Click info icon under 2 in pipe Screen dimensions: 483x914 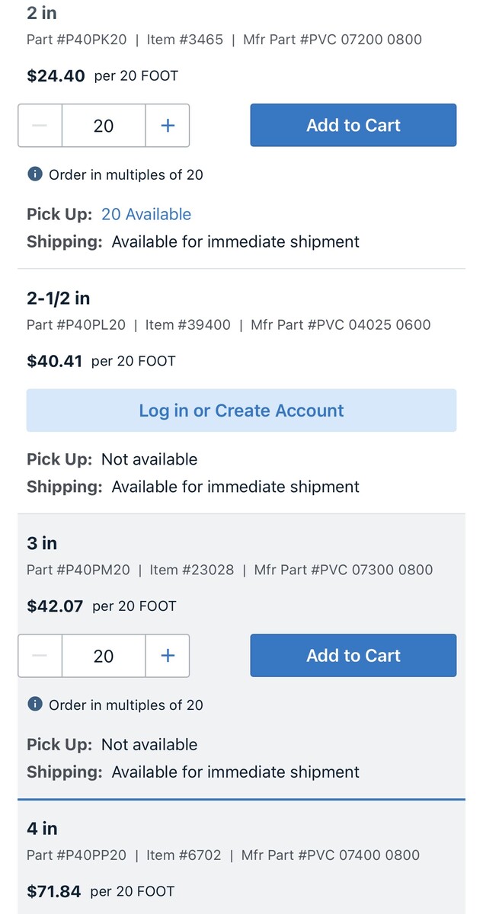point(34,174)
